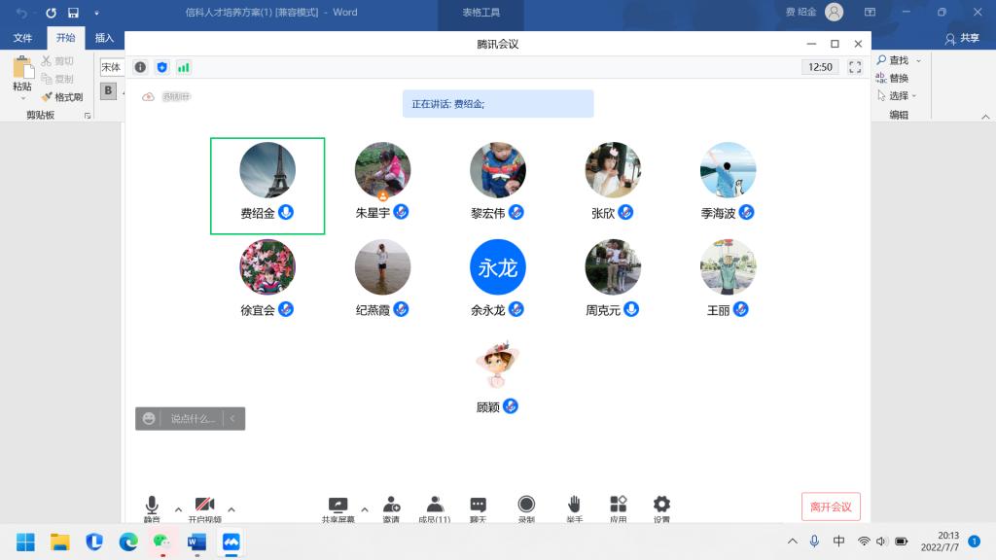
Task: Expand share screen options arrow
Action: (365, 509)
